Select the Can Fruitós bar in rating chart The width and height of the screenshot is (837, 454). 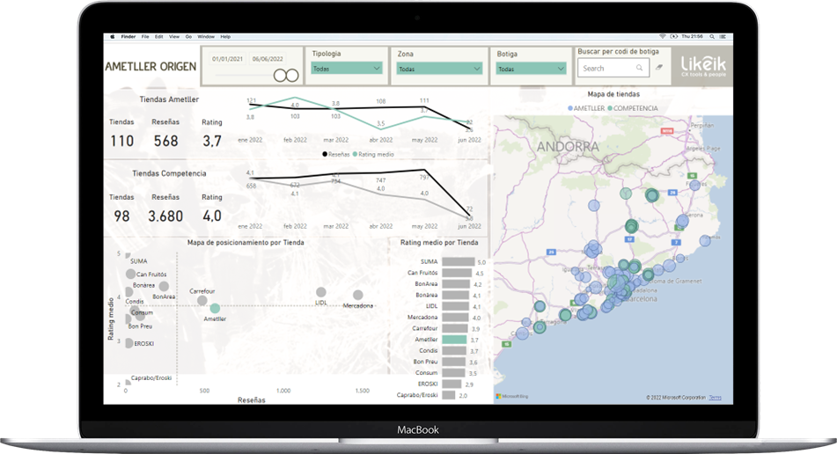[457, 273]
